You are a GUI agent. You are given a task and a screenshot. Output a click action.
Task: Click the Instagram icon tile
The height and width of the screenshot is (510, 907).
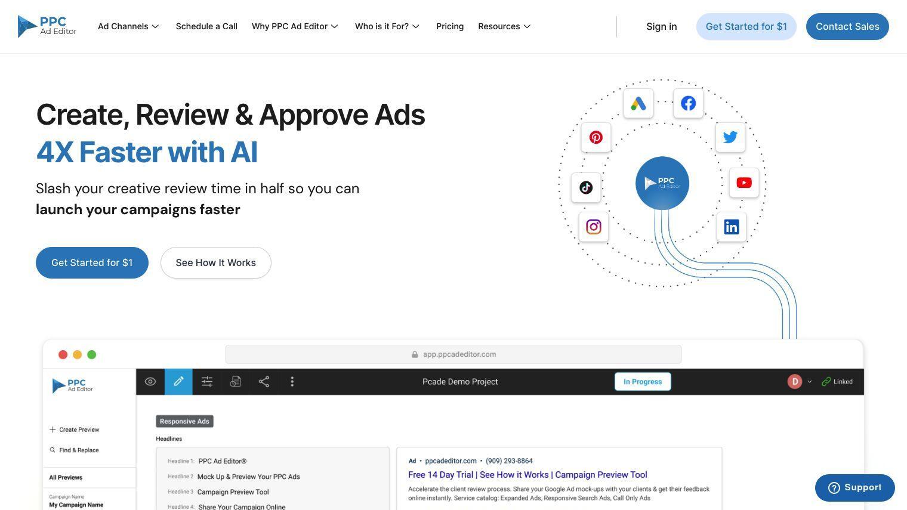coord(594,227)
